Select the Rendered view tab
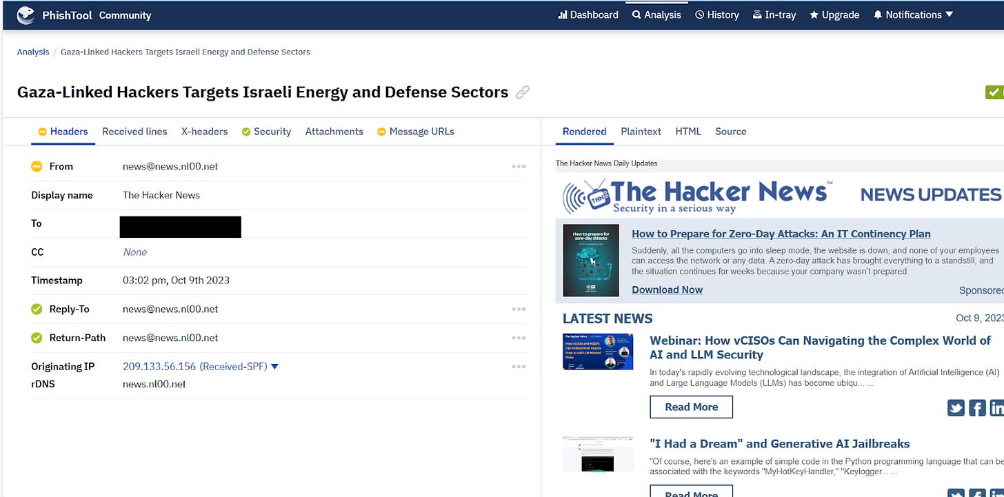This screenshot has width=1004, height=497. point(584,132)
